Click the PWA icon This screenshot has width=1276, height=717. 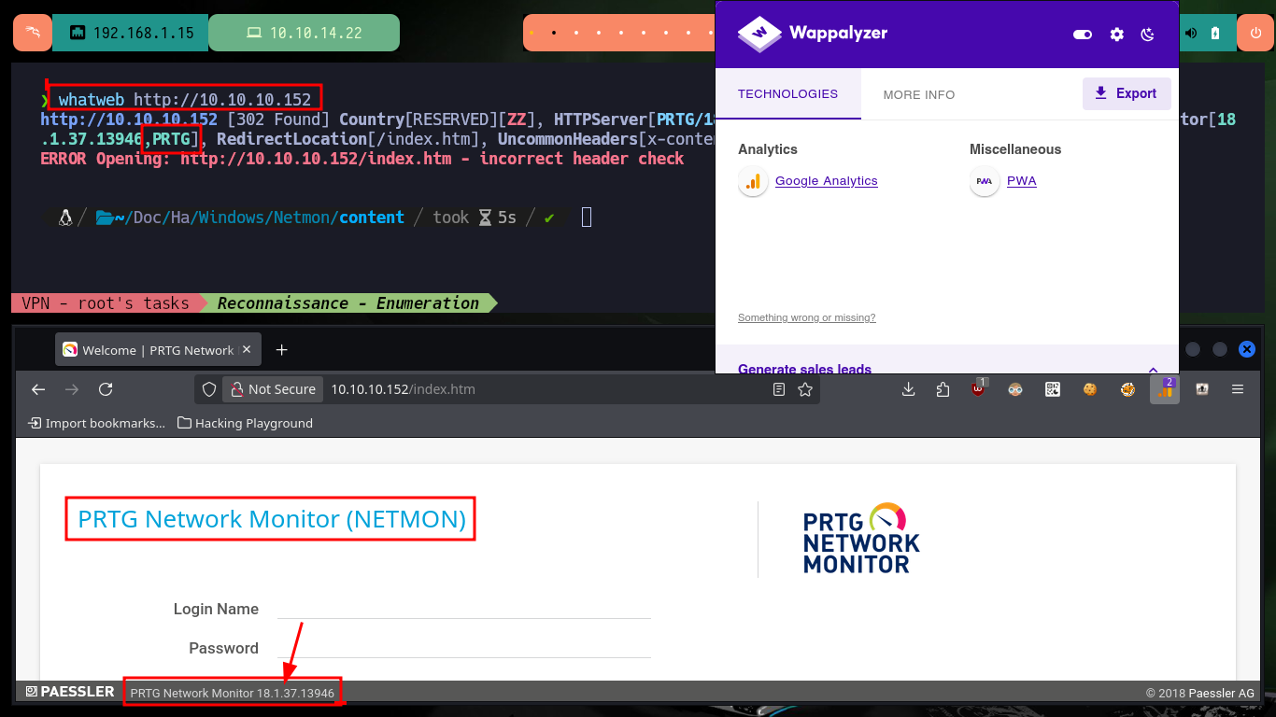pyautogui.click(x=985, y=181)
